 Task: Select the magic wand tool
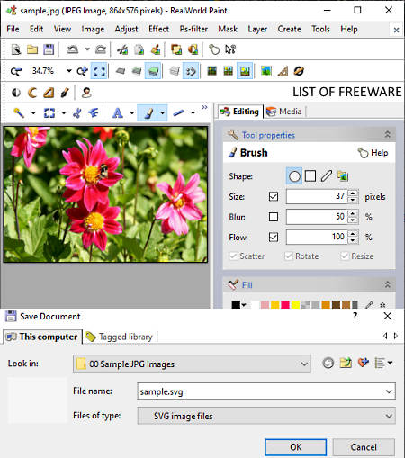pyautogui.click(x=19, y=113)
